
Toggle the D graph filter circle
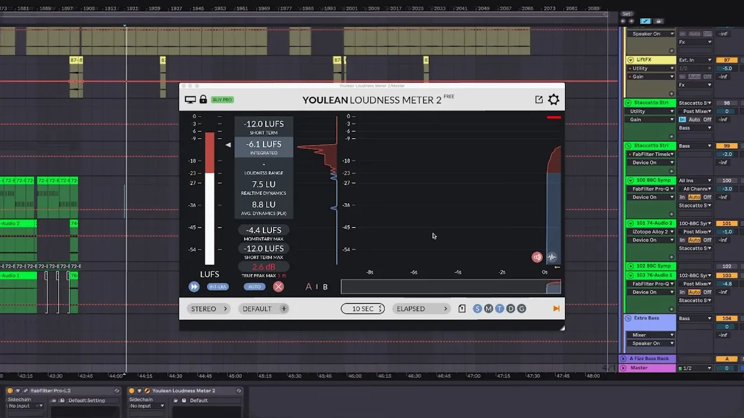[x=510, y=309]
